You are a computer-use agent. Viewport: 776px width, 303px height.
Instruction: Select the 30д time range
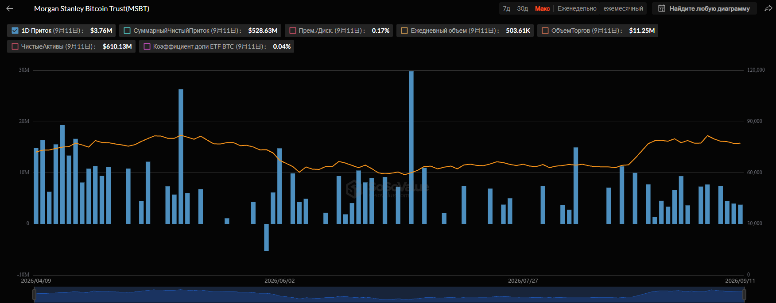(x=523, y=8)
